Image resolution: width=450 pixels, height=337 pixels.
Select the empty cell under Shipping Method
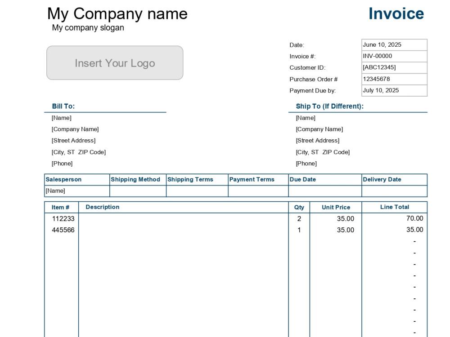click(138, 191)
